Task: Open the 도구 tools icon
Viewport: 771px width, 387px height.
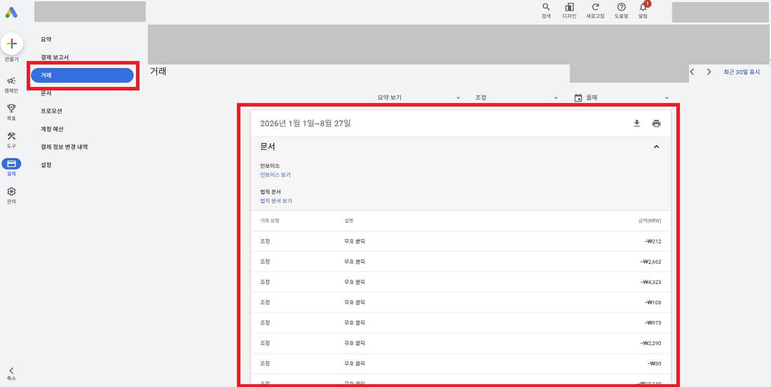Action: click(11, 136)
